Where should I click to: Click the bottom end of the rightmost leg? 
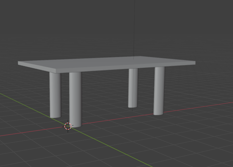158,113
